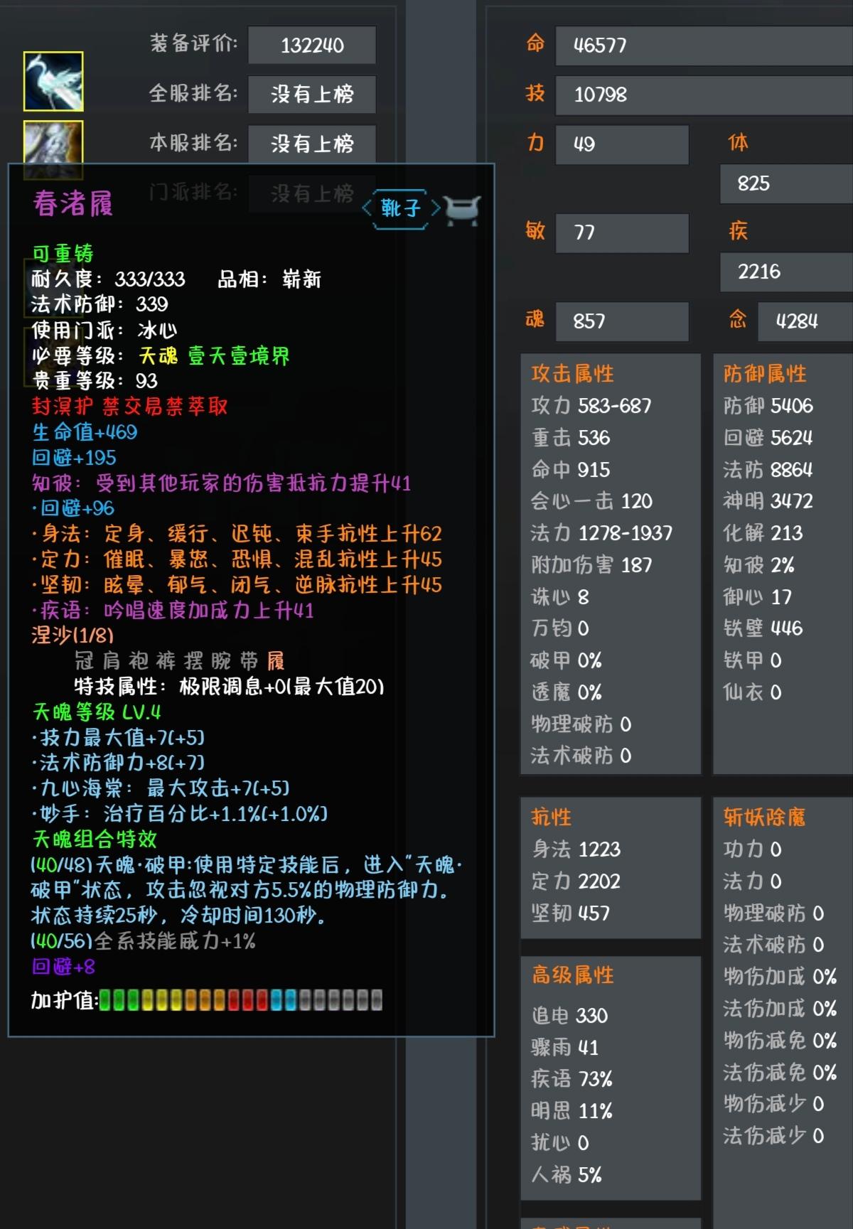
Task: Click the 力 value field 49
Action: pos(622,144)
